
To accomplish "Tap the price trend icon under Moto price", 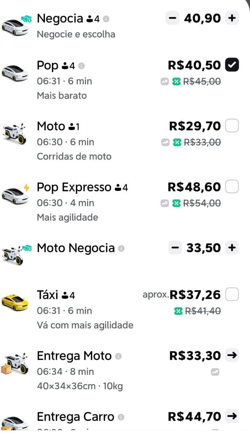I will (x=165, y=143).
